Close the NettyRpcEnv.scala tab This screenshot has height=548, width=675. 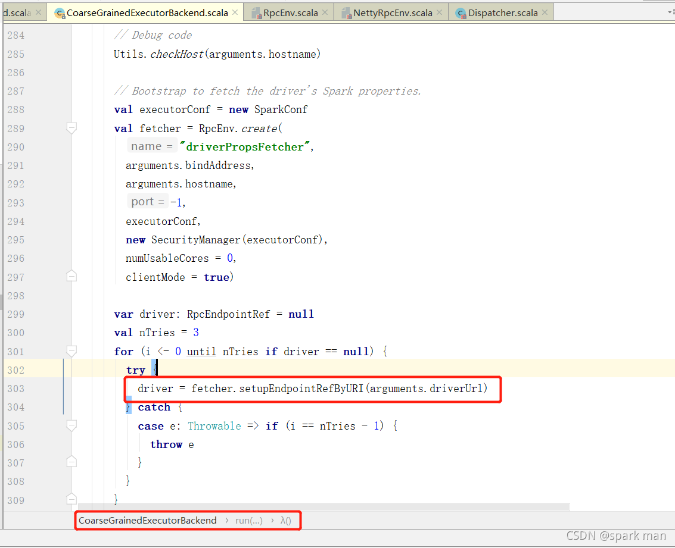click(439, 12)
